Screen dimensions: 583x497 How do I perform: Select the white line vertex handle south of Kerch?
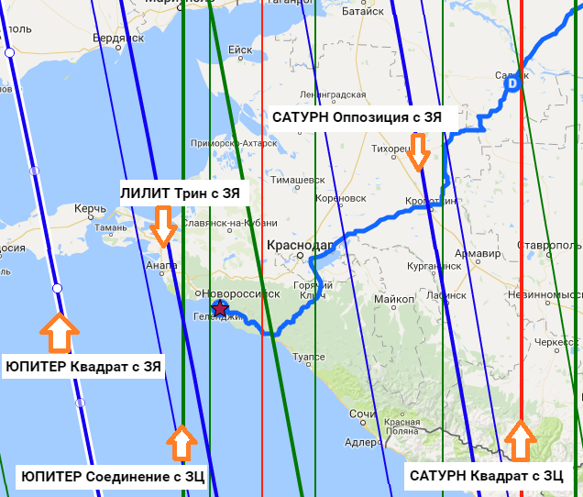[57, 288]
